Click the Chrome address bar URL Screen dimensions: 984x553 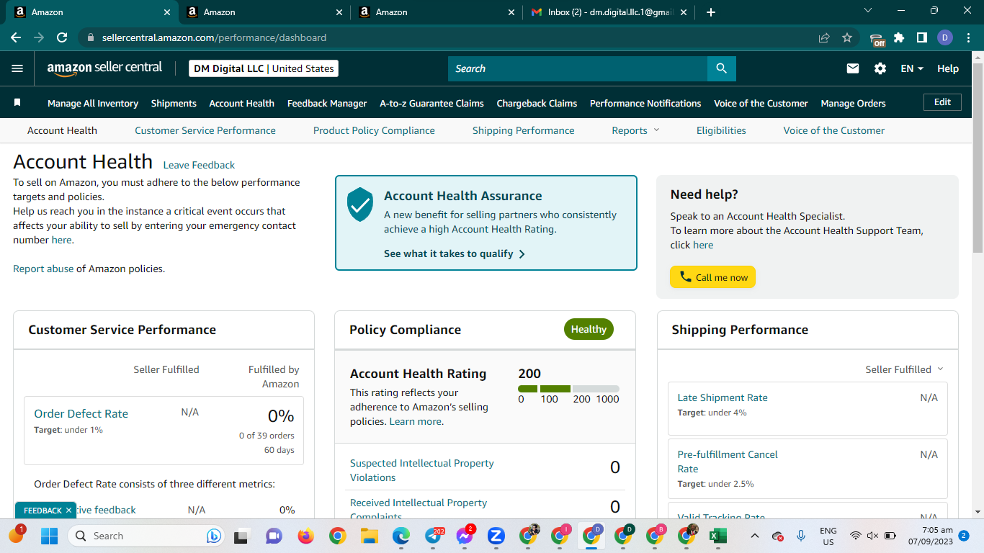pos(214,37)
